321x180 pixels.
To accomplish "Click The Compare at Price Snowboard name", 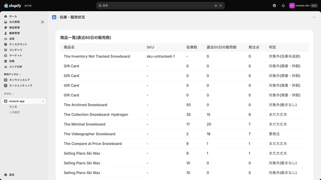I will [93, 144].
